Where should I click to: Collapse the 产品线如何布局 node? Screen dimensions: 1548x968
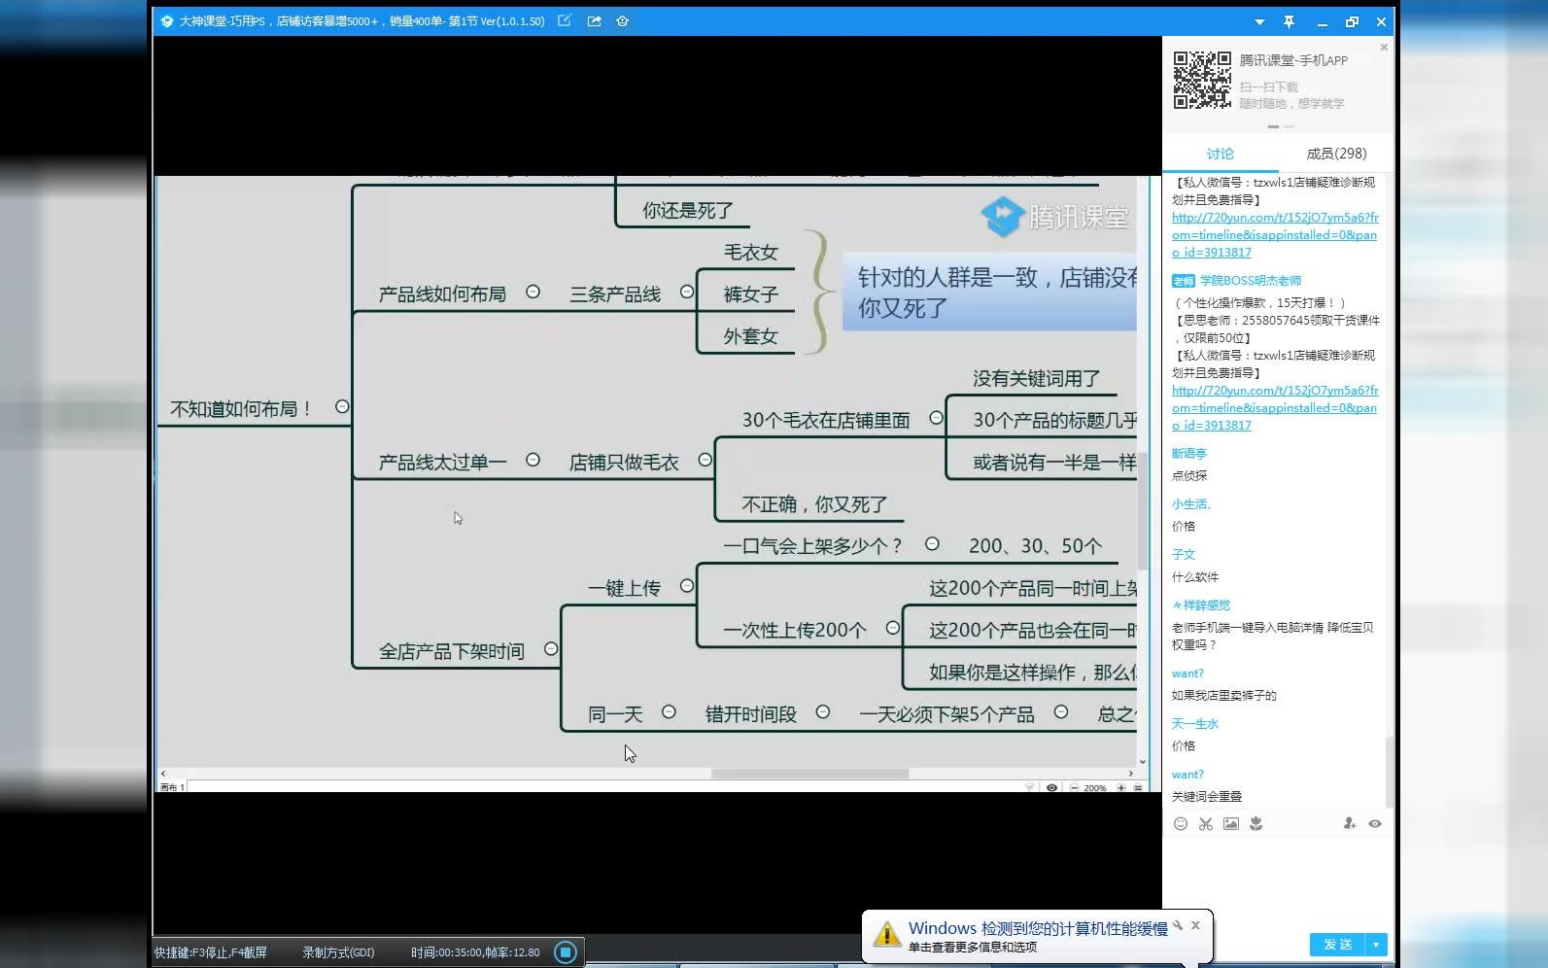click(533, 292)
